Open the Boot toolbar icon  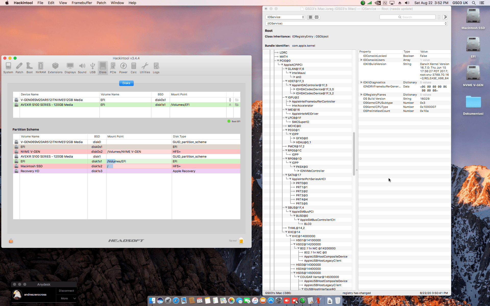[30, 68]
